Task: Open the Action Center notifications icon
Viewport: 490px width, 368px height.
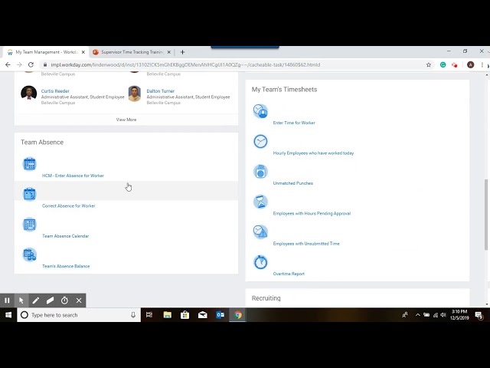Action: click(479, 315)
